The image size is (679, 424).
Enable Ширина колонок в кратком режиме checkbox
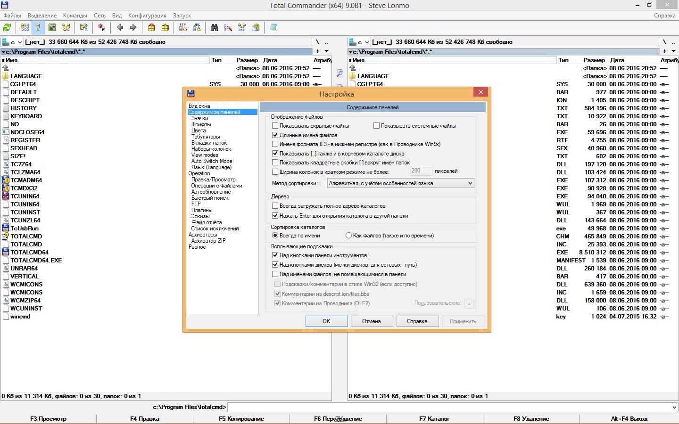tap(275, 172)
